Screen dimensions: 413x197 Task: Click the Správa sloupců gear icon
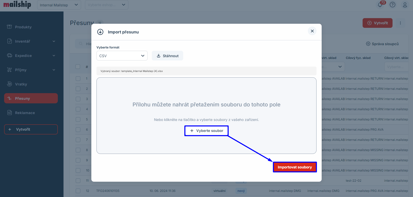368,44
